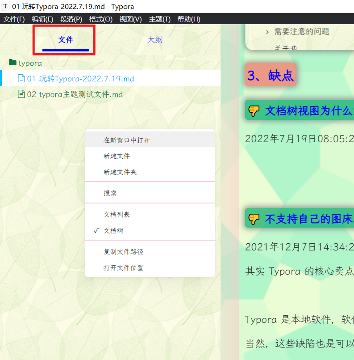The height and width of the screenshot is (360, 354).
Task: Choose 新建文件 from context menu
Action: click(x=150, y=156)
